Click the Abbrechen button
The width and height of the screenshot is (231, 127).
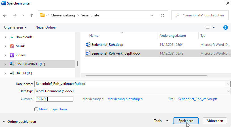[x=215, y=121]
